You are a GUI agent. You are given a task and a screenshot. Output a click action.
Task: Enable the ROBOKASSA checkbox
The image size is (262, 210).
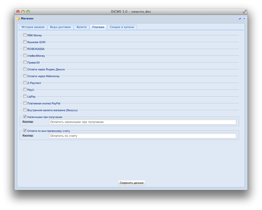click(25, 49)
